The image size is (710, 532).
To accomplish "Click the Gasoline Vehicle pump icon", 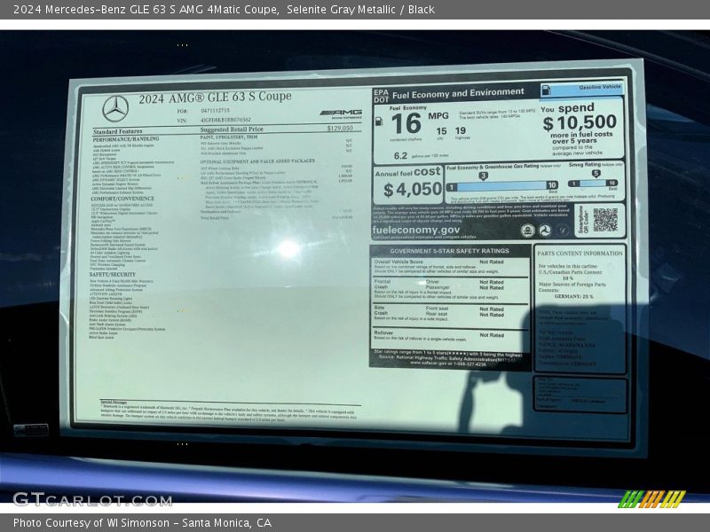I will (x=546, y=90).
